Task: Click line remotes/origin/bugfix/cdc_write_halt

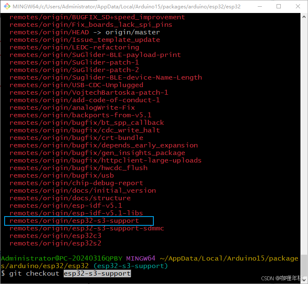Action: click(85, 130)
